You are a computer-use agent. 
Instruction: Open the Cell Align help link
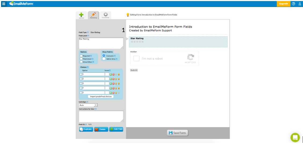click(87, 102)
